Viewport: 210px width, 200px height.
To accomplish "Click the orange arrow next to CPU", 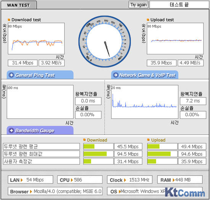I will point(72,180).
